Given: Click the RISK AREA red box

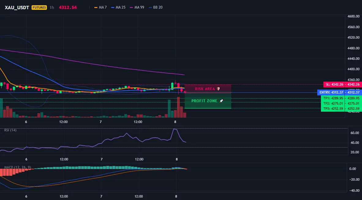Looking at the screenshot, I should [x=208, y=89].
